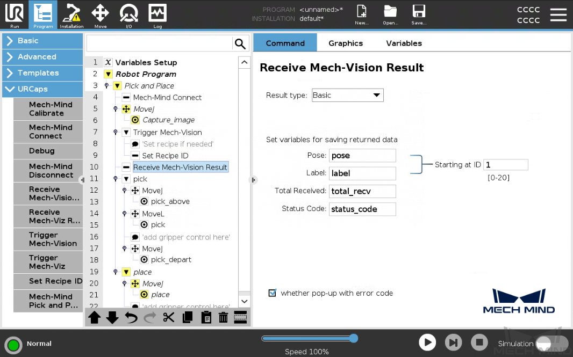Insert Mech-Mind Connect URCap node
The image size is (573, 357).
click(x=48, y=132)
